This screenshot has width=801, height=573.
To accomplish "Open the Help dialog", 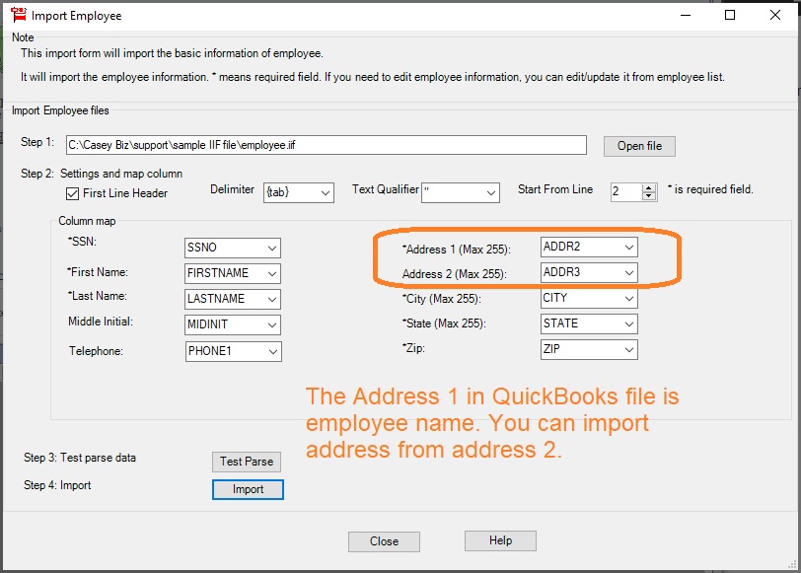I will [499, 540].
